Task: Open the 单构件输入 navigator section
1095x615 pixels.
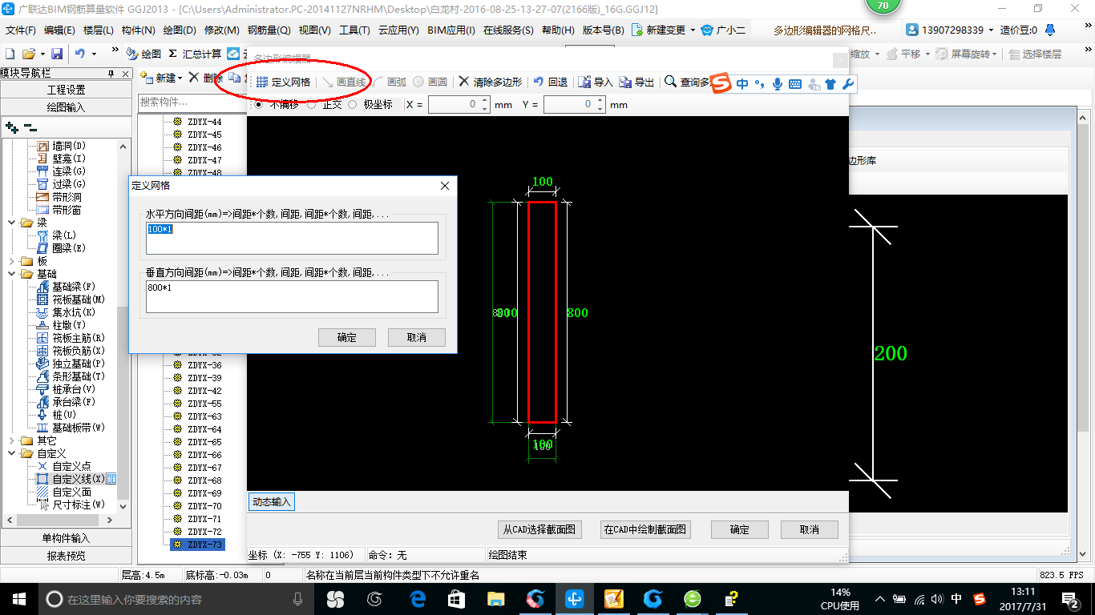Action: pos(66,538)
